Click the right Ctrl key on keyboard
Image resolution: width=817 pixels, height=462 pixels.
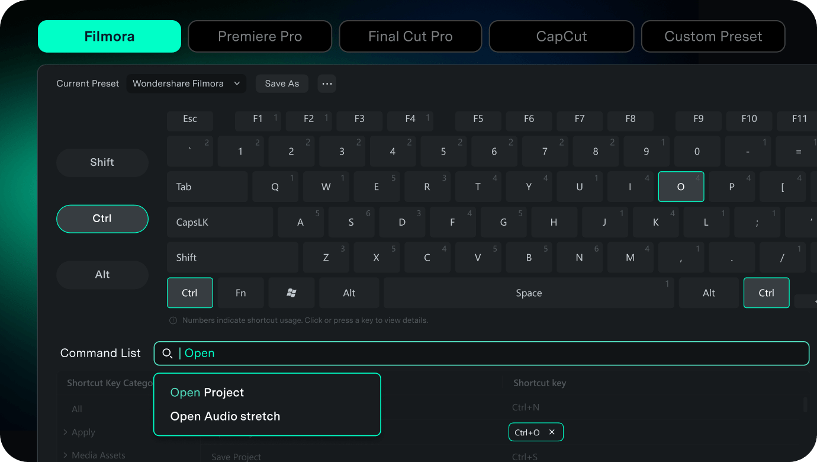click(766, 293)
